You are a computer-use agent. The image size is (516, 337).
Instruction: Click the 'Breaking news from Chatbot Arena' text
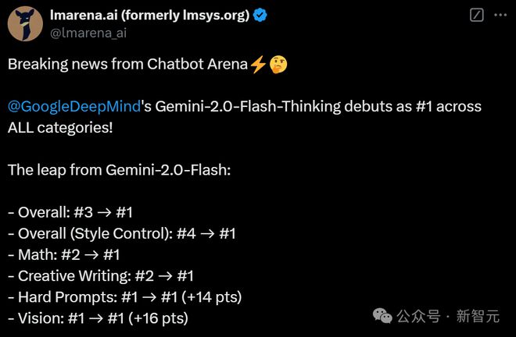127,64
